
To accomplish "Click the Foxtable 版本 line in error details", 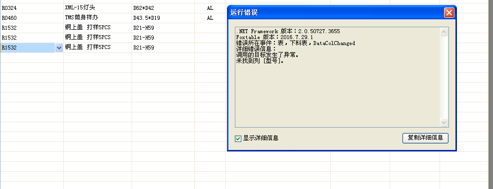I will coord(274,37).
